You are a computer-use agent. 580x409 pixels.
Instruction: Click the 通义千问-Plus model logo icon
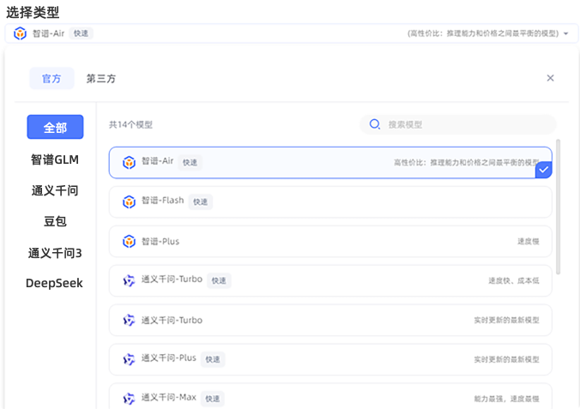[129, 359]
